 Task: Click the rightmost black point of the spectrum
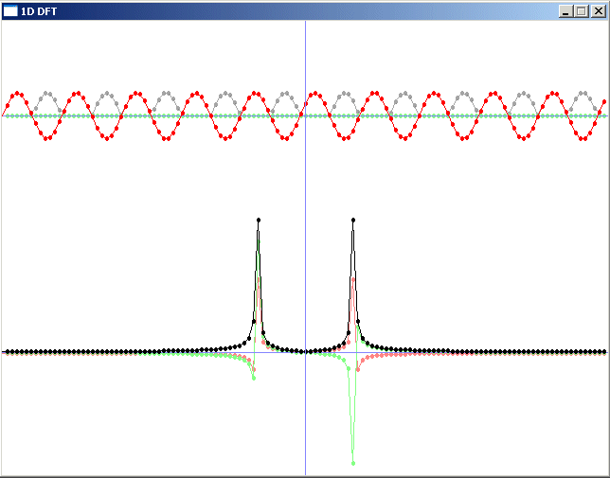coord(604,351)
